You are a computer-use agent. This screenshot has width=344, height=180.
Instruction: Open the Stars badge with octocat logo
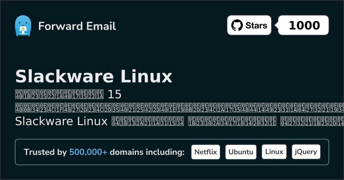pos(249,25)
